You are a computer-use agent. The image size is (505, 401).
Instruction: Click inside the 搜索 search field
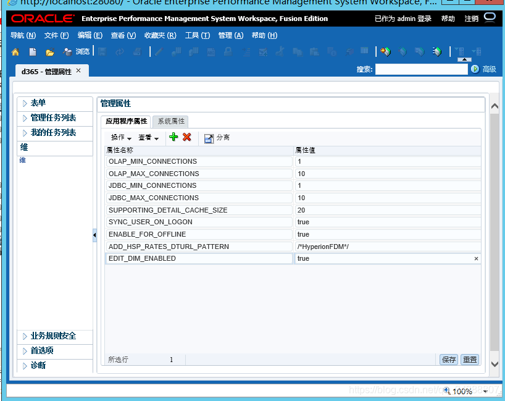click(421, 69)
